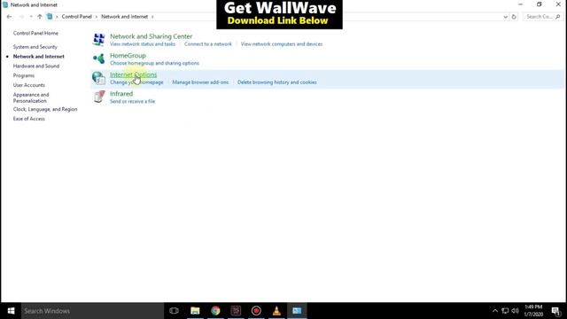This screenshot has height=319, width=567.
Task: Click the forward navigation arrow
Action: (21, 17)
